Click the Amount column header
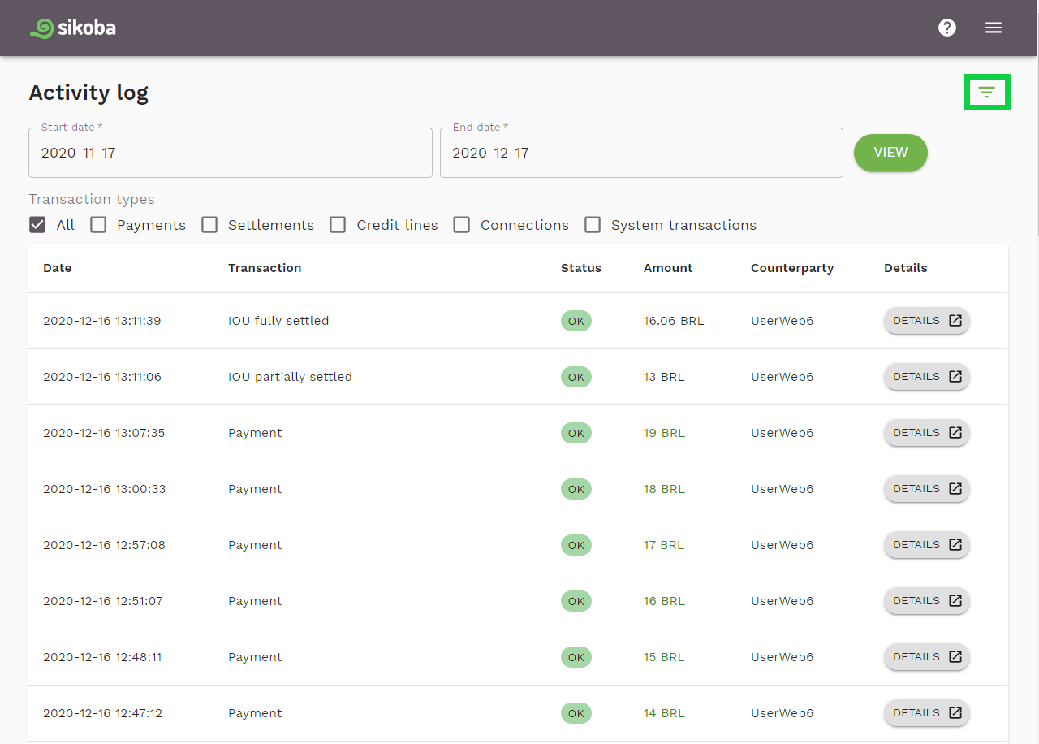This screenshot has height=744, width=1039. tap(668, 268)
